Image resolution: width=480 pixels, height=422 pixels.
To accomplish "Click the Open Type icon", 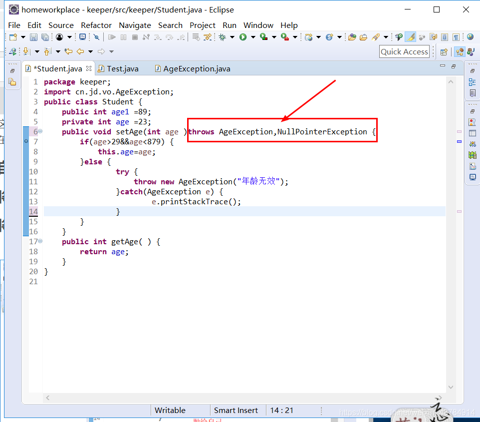I will [352, 37].
